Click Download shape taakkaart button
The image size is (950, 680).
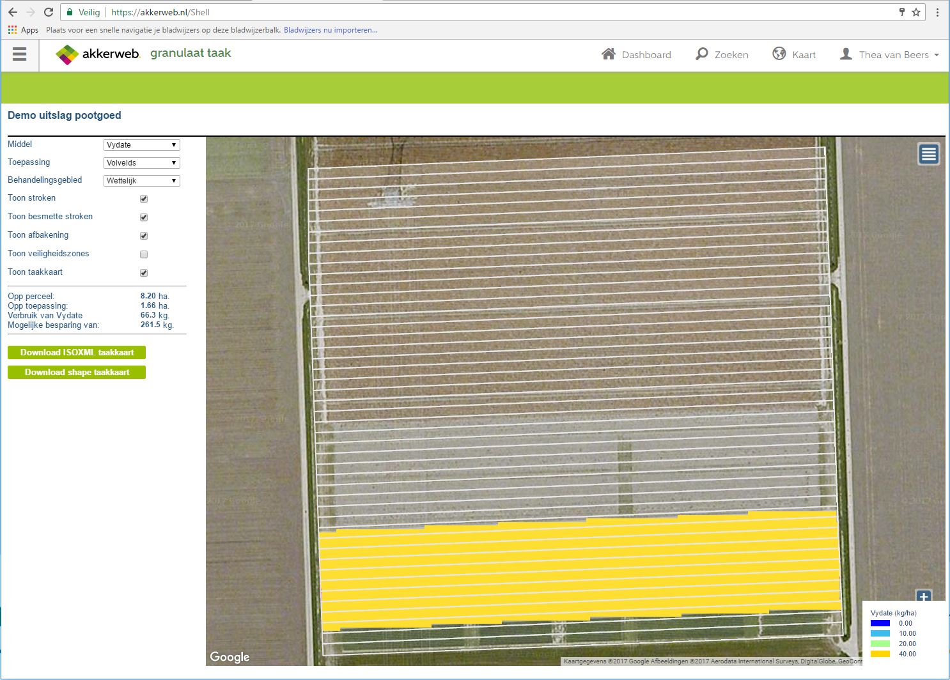[x=77, y=372]
